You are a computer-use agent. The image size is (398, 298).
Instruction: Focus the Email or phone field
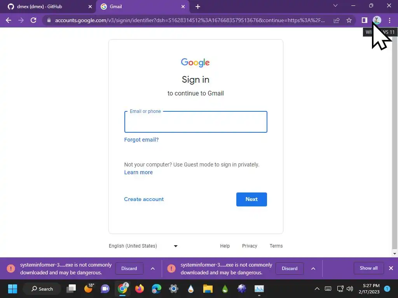point(196,122)
